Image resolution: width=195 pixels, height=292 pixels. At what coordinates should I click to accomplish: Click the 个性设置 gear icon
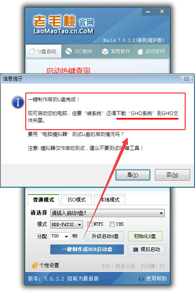click(x=35, y=265)
